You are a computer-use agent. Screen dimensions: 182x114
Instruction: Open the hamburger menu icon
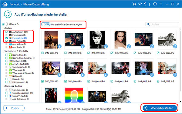161,4
